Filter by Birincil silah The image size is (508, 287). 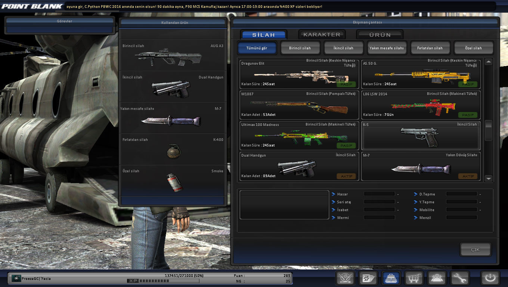click(300, 48)
